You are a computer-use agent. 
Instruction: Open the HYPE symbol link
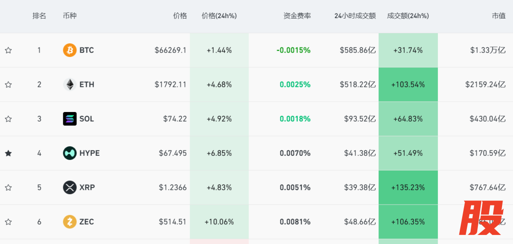click(x=90, y=153)
